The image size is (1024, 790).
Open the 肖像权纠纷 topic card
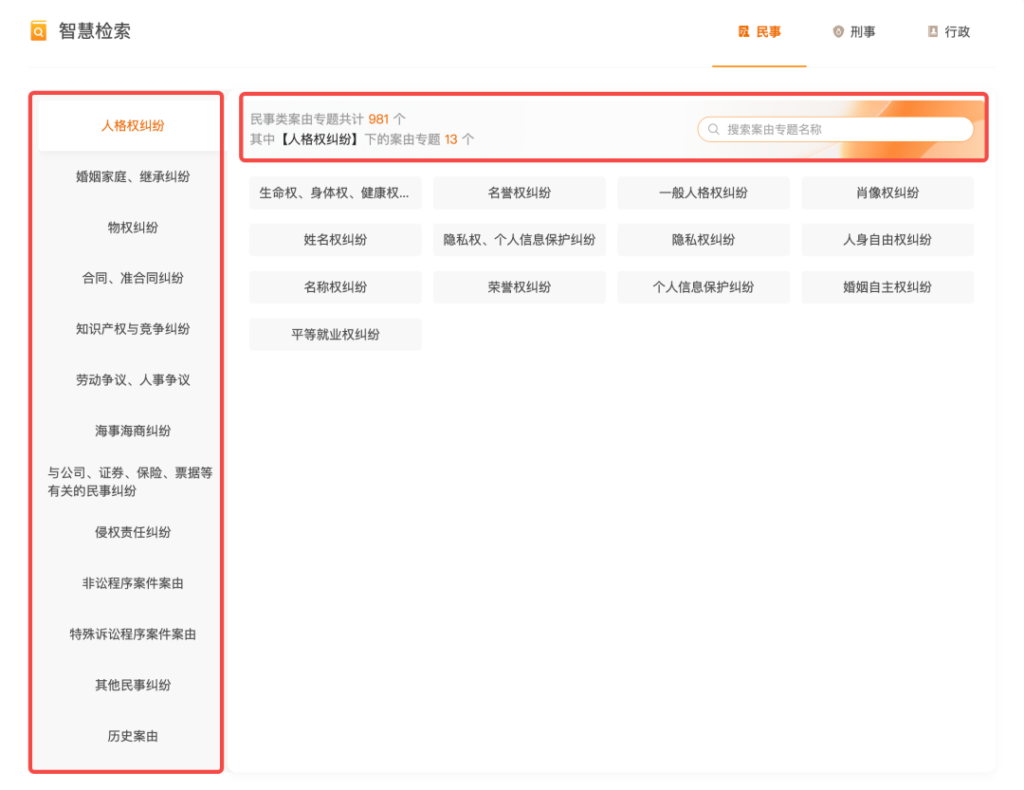pos(887,193)
